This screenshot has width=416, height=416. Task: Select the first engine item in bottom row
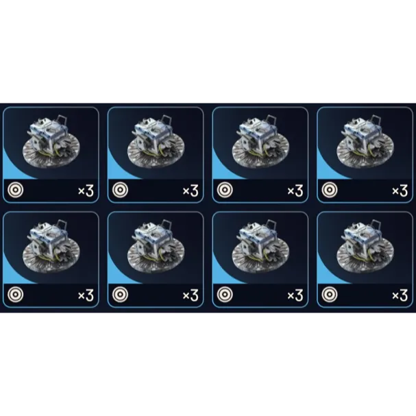tap(51, 260)
